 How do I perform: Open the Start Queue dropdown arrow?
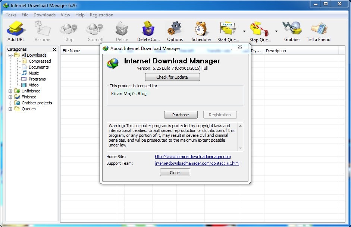coord(244,31)
